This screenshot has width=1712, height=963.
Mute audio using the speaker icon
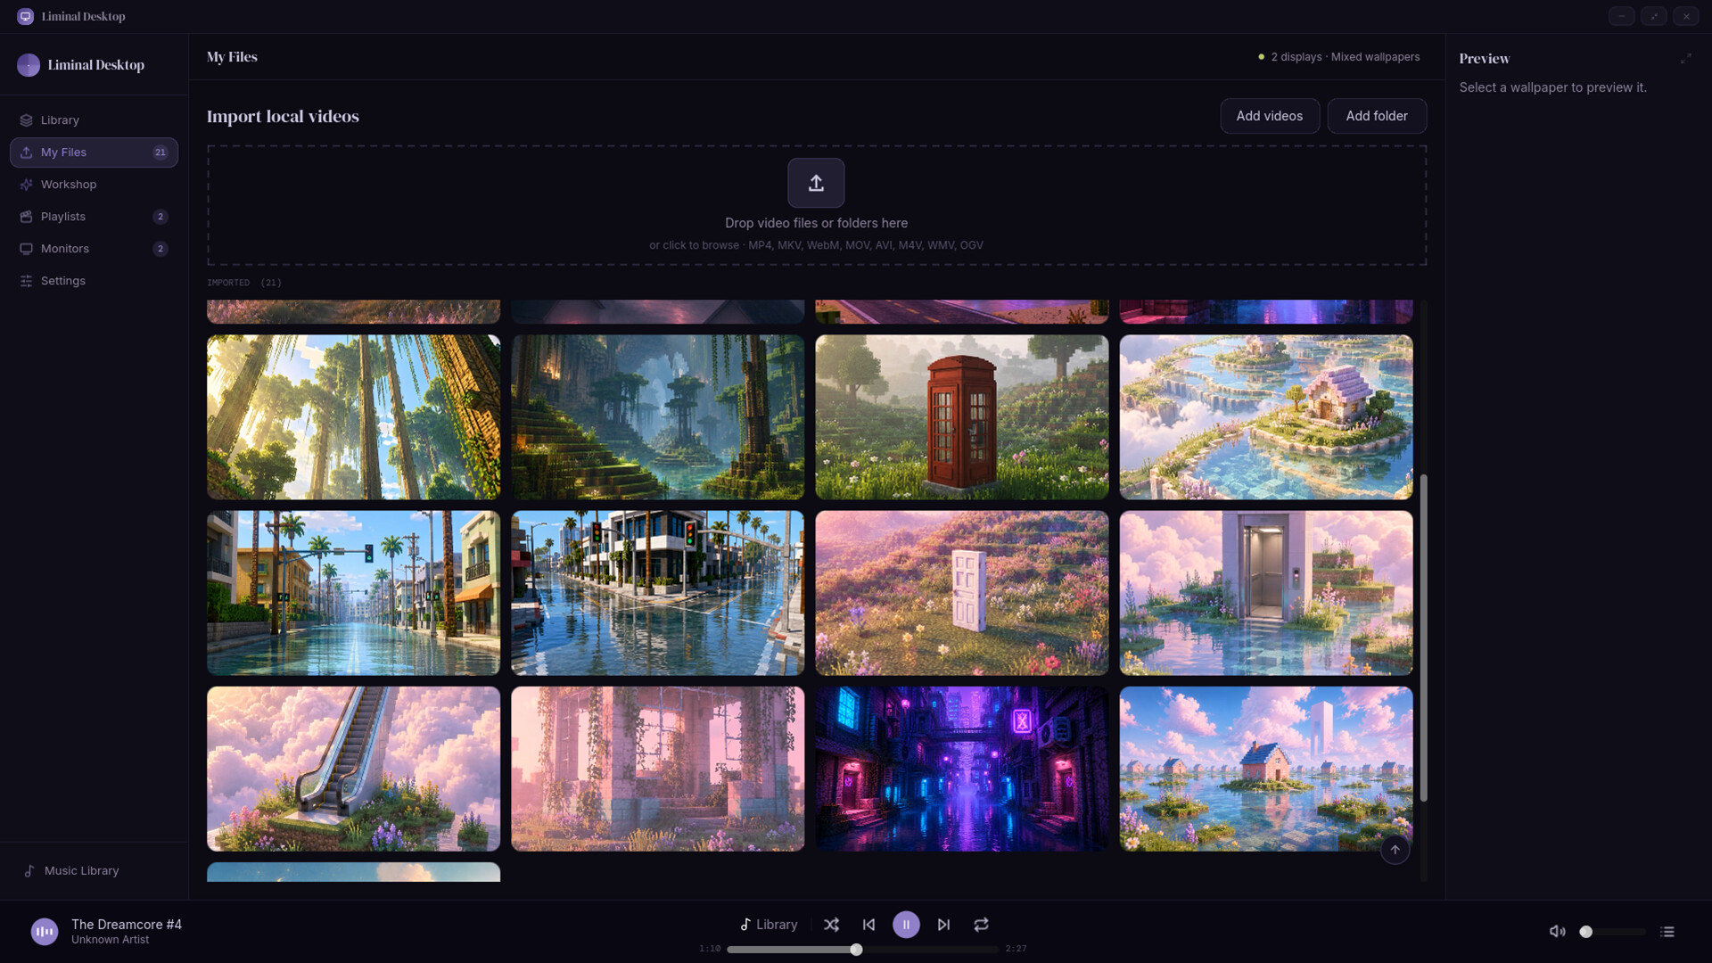pyautogui.click(x=1558, y=932)
